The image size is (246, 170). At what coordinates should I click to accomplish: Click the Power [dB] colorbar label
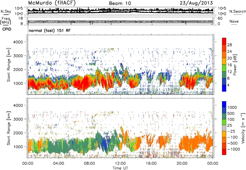point(235,65)
